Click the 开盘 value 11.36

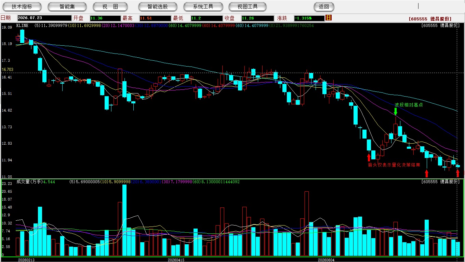[105, 18]
